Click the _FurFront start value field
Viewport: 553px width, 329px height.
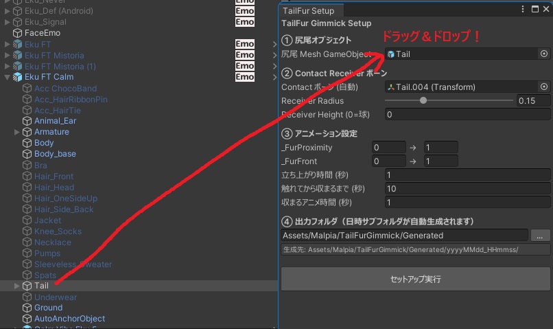(x=388, y=161)
